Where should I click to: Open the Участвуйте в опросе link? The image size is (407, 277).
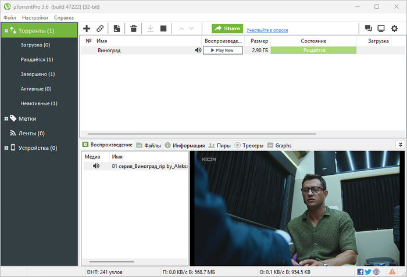[267, 30]
